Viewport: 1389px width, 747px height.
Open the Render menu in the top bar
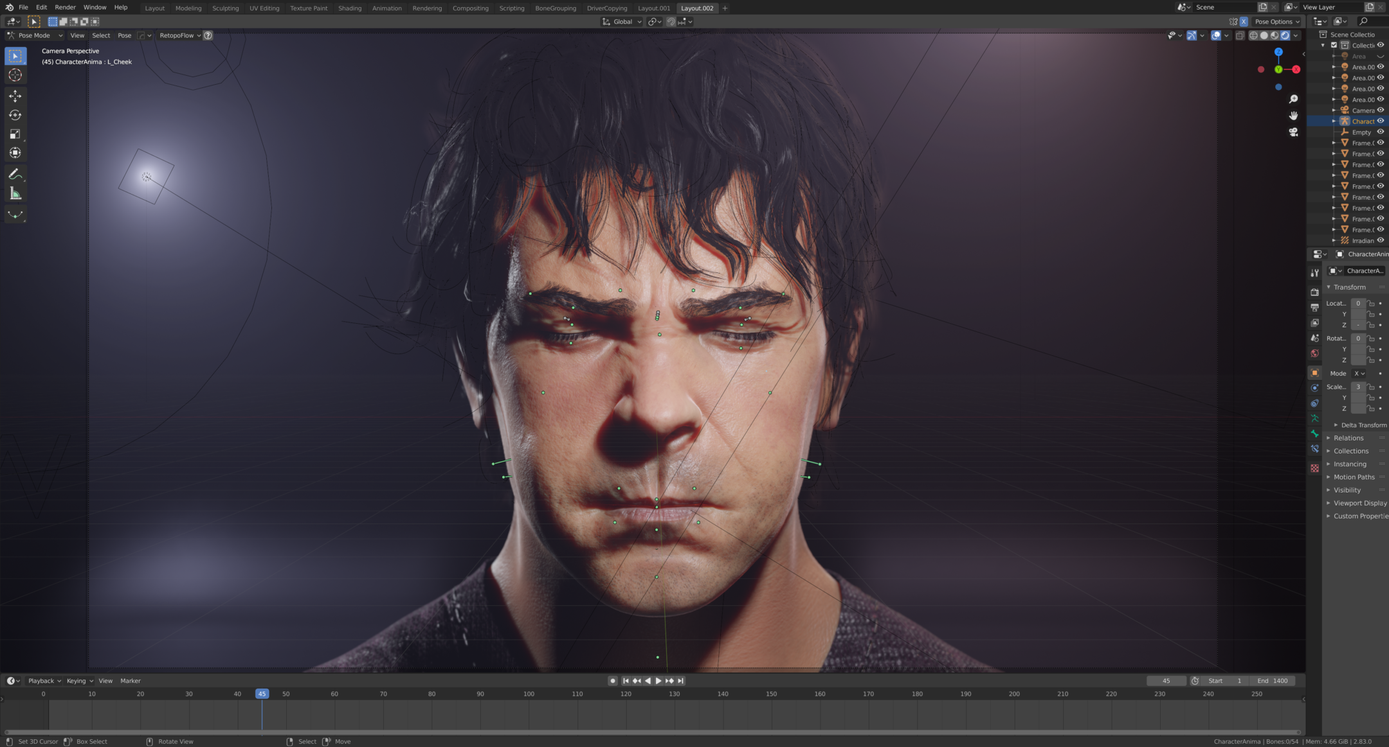[x=65, y=7]
